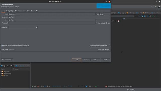Click the Finish button
This screenshot has height=91, width=161.
tap(105, 60)
